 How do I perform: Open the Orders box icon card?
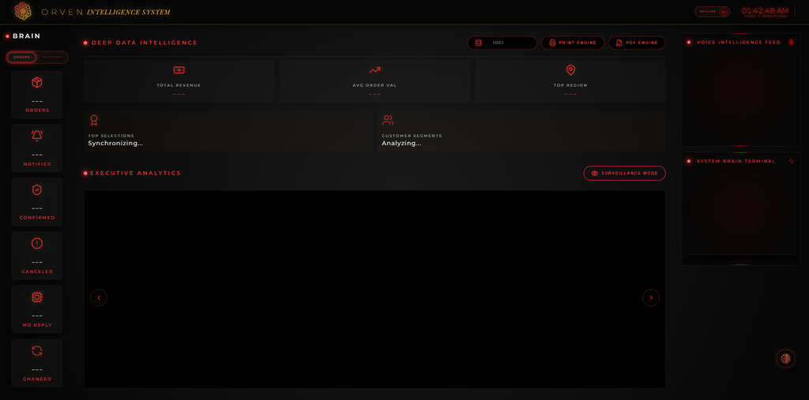[37, 95]
